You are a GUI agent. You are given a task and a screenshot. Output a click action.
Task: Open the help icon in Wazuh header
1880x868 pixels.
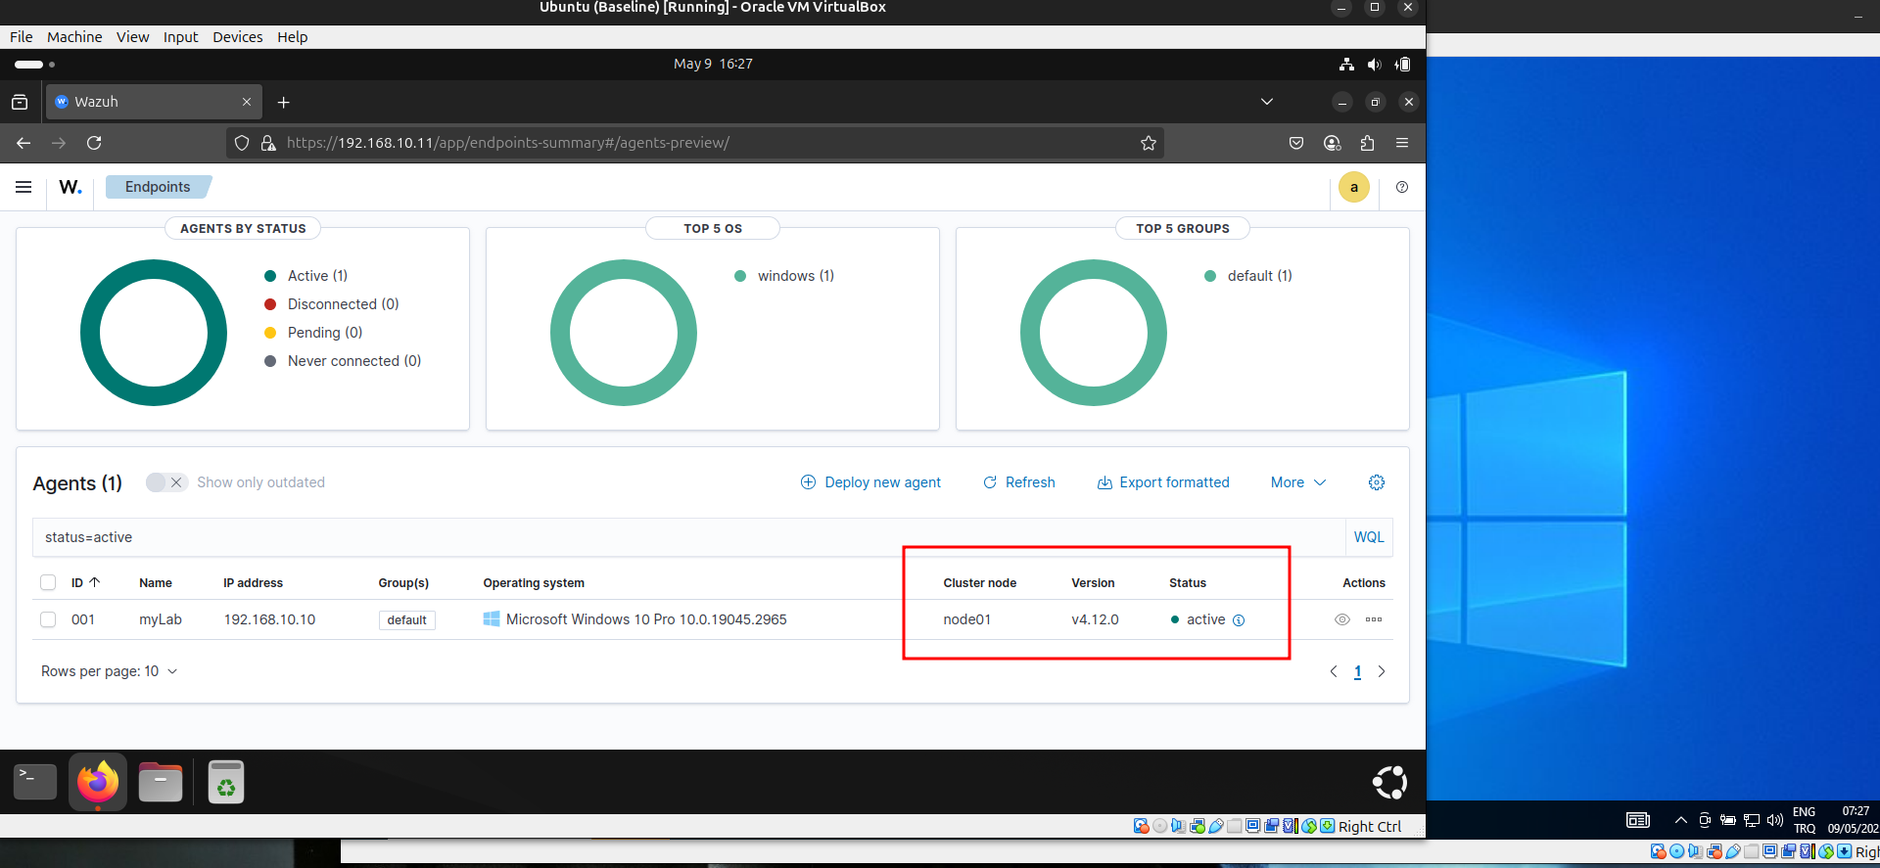1401,187
